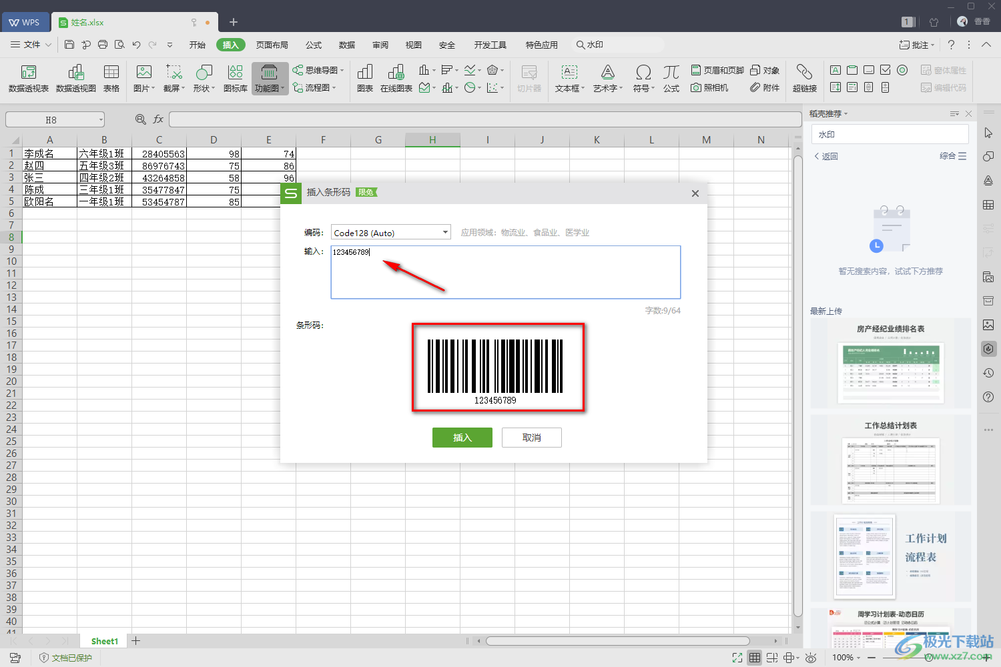Image resolution: width=1001 pixels, height=667 pixels.
Task: Insert an equation with the 公式 pi icon
Action: click(x=671, y=78)
